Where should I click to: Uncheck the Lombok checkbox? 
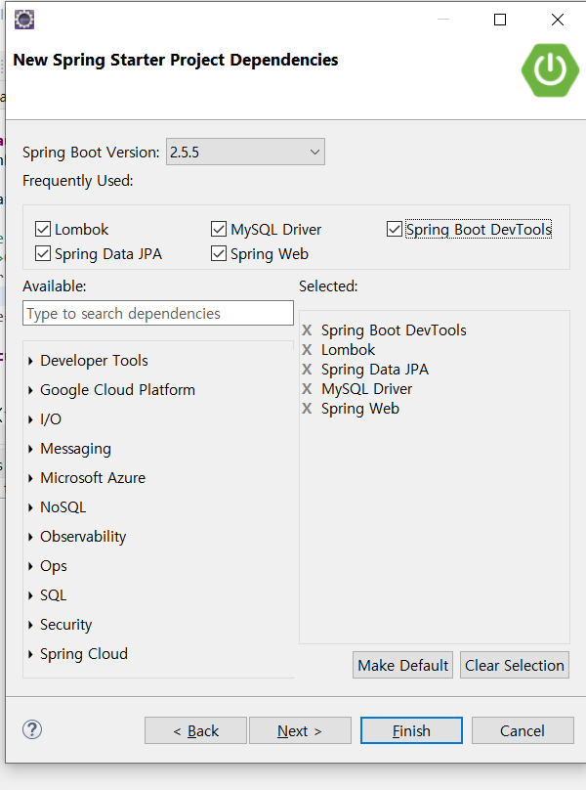[43, 229]
